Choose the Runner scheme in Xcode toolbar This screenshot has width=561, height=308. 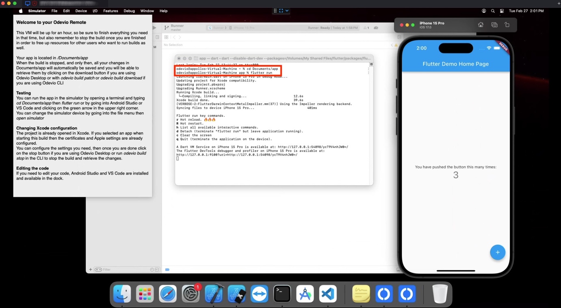[218, 28]
